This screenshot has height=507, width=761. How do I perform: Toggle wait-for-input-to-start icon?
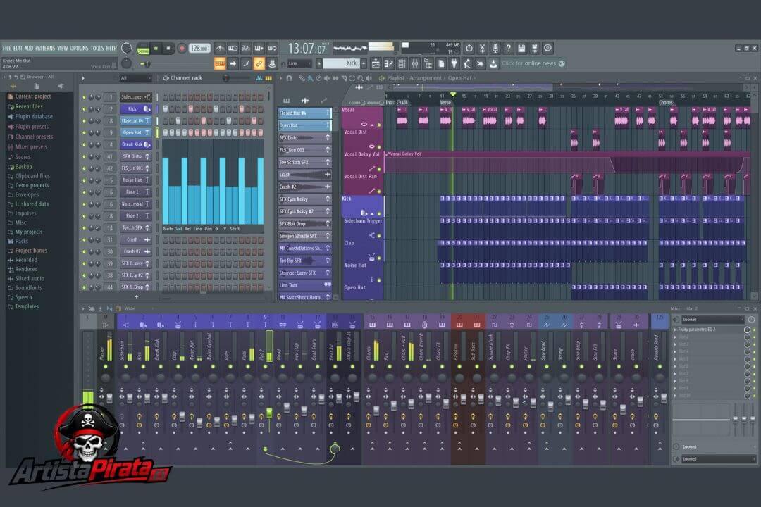233,48
